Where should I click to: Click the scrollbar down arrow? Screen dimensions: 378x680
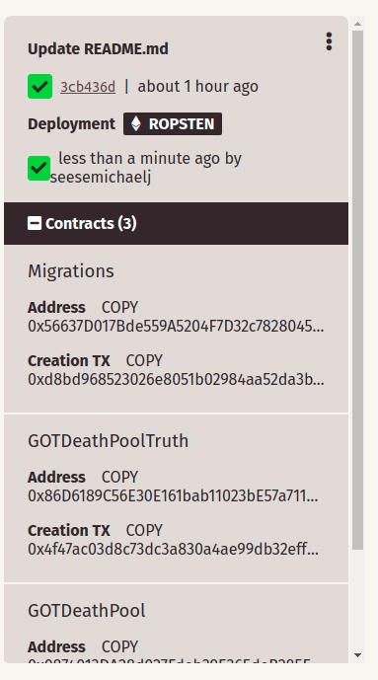pos(357,655)
